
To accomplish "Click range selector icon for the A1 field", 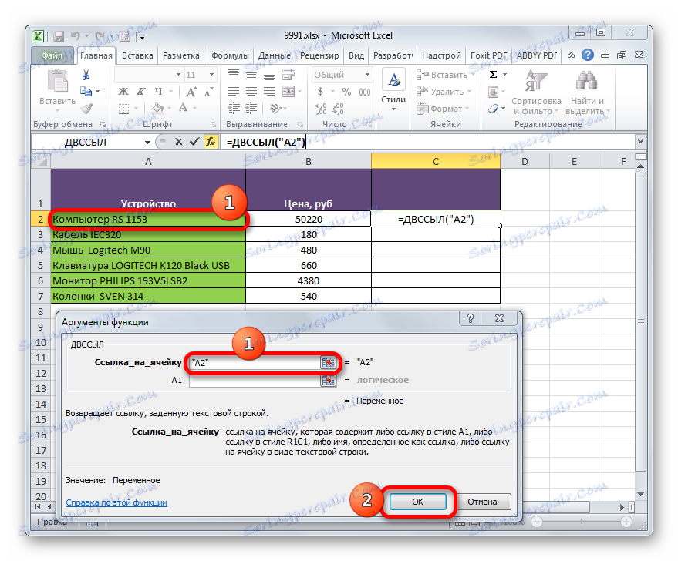I will 328,380.
